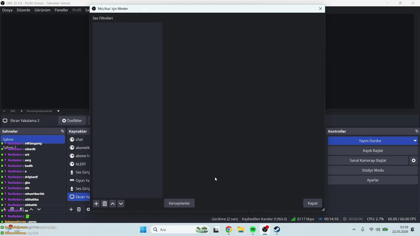Start the virtual camera with Sanal Kamerayı Başlat

pyautogui.click(x=368, y=160)
